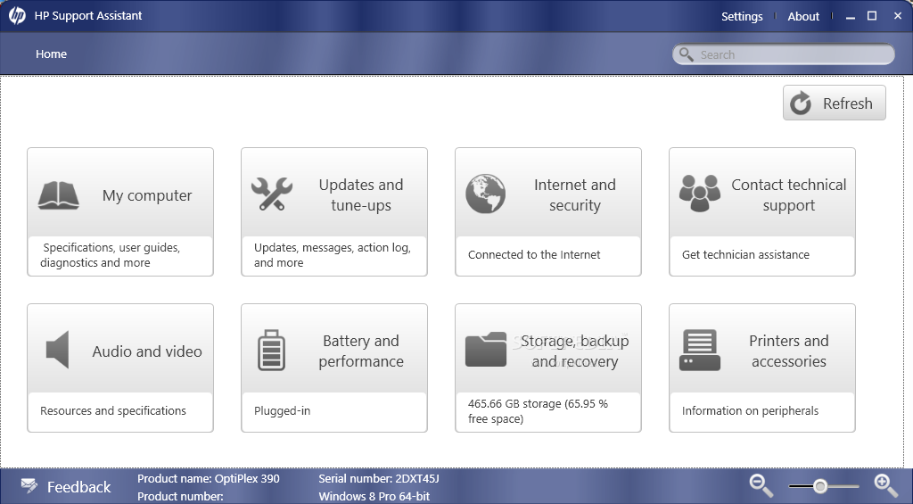The width and height of the screenshot is (913, 504).
Task: Click the battery performance icon
Action: pos(271,351)
